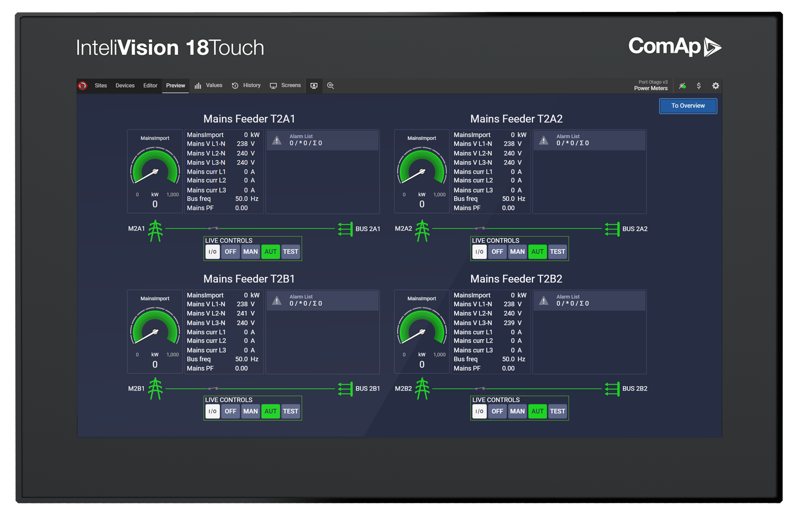Screen dimensions: 797x517
Task: Click the M2A2 mains pylon icon
Action: (422, 231)
